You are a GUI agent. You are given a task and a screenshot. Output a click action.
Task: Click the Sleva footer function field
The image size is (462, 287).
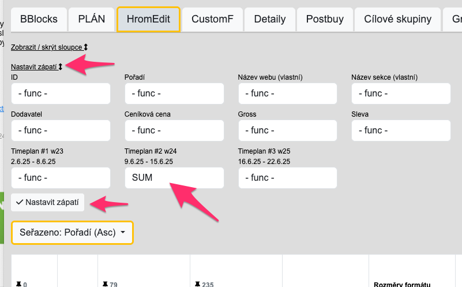(401, 131)
